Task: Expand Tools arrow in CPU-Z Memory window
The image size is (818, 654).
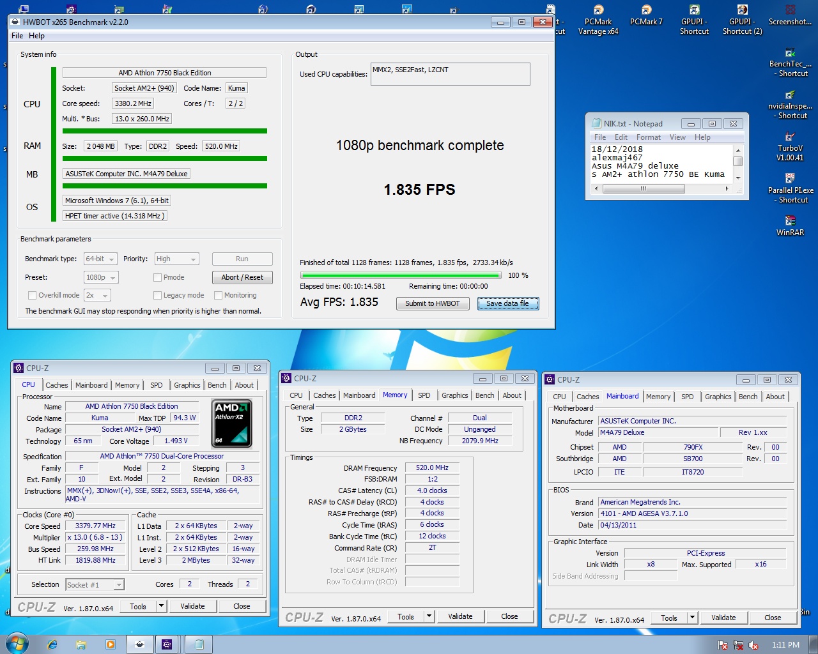Action: coord(429,616)
